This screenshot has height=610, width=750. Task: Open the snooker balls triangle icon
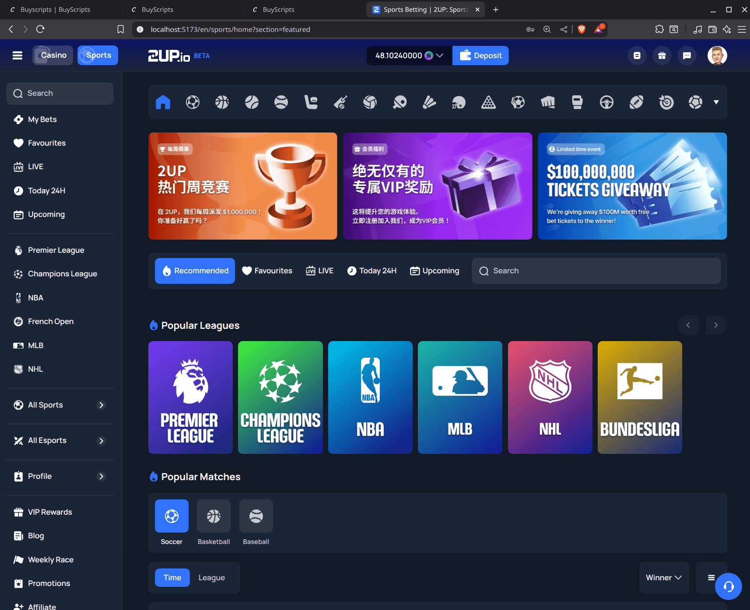[x=488, y=102]
